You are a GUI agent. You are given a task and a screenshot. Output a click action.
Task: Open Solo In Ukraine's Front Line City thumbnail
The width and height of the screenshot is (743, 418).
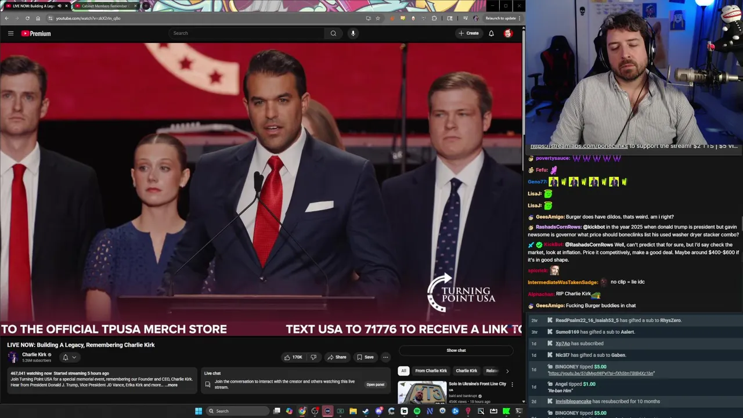click(422, 392)
